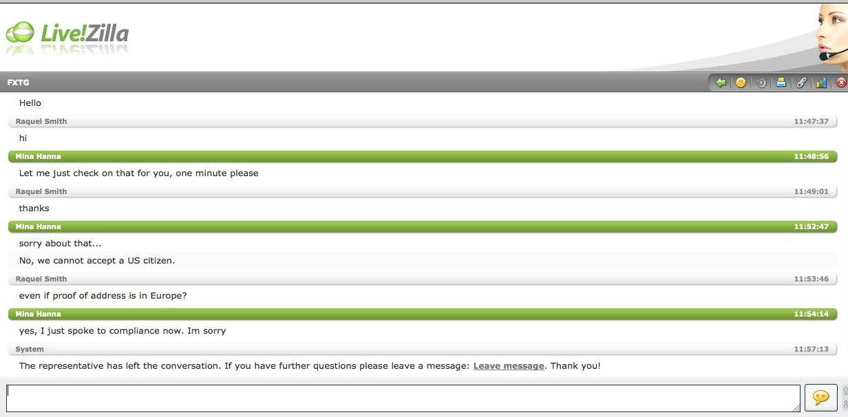Viewport: 848px width, 417px height.
Task: Attach a file with paperclip icon
Action: coord(801,83)
